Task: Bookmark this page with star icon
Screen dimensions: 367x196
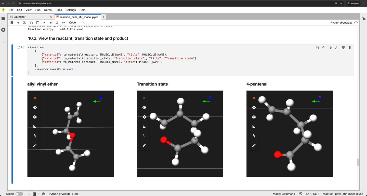Action: tap(341, 4)
